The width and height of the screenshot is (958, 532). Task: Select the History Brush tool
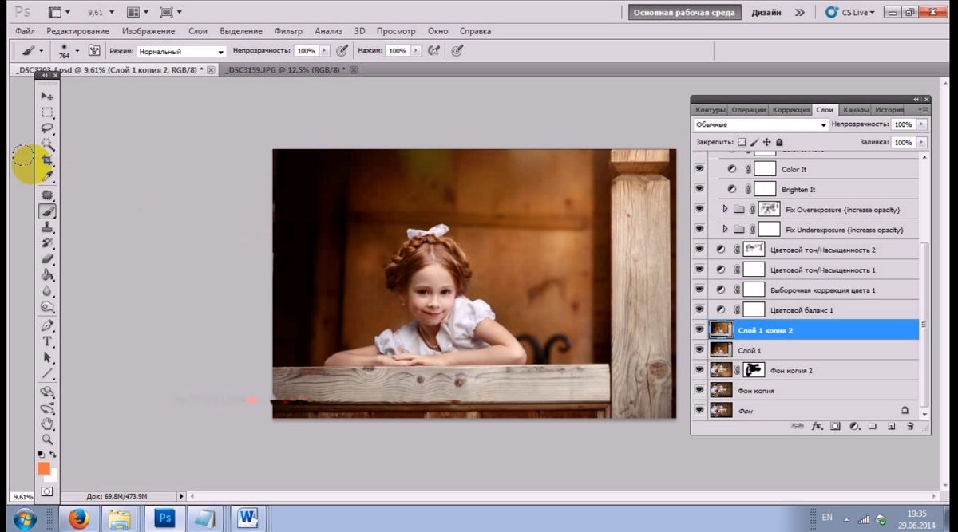47,243
